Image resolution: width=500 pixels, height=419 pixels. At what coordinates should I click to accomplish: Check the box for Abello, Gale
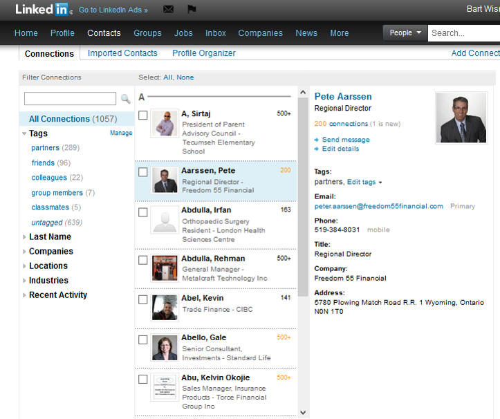(x=143, y=339)
